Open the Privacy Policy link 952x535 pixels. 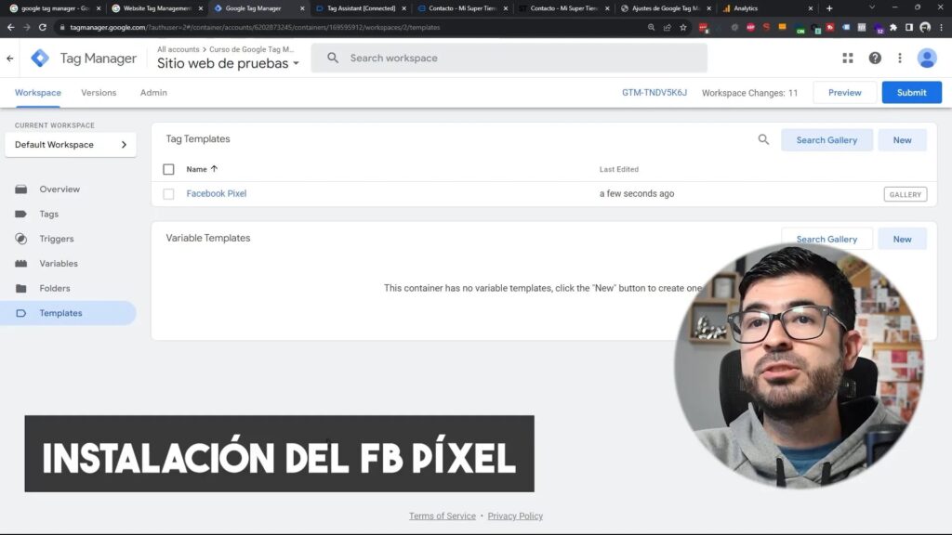(515, 516)
